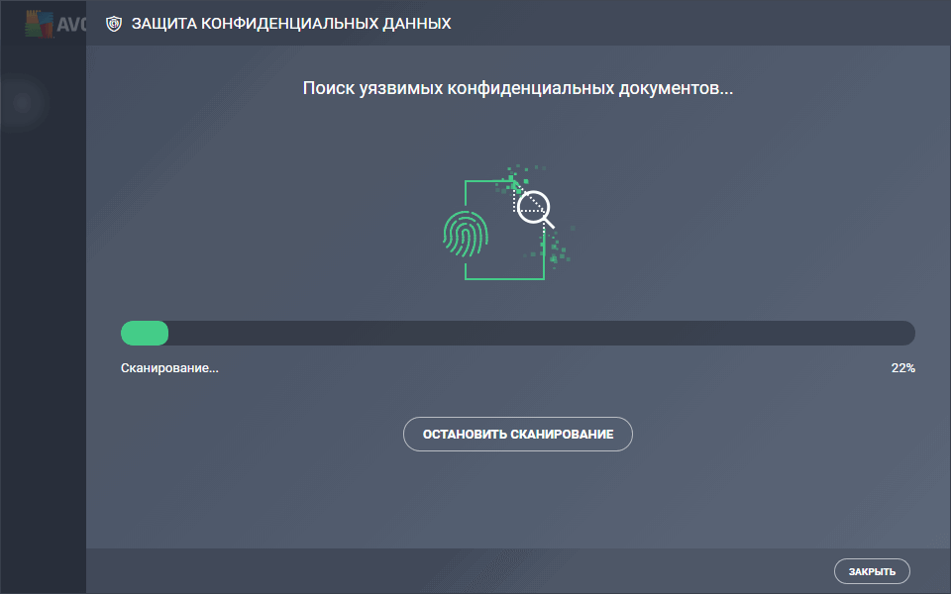The image size is (951, 594).
Task: Select the scan heading Поиск уязвимых конфиденциальных документов
Action: click(519, 88)
